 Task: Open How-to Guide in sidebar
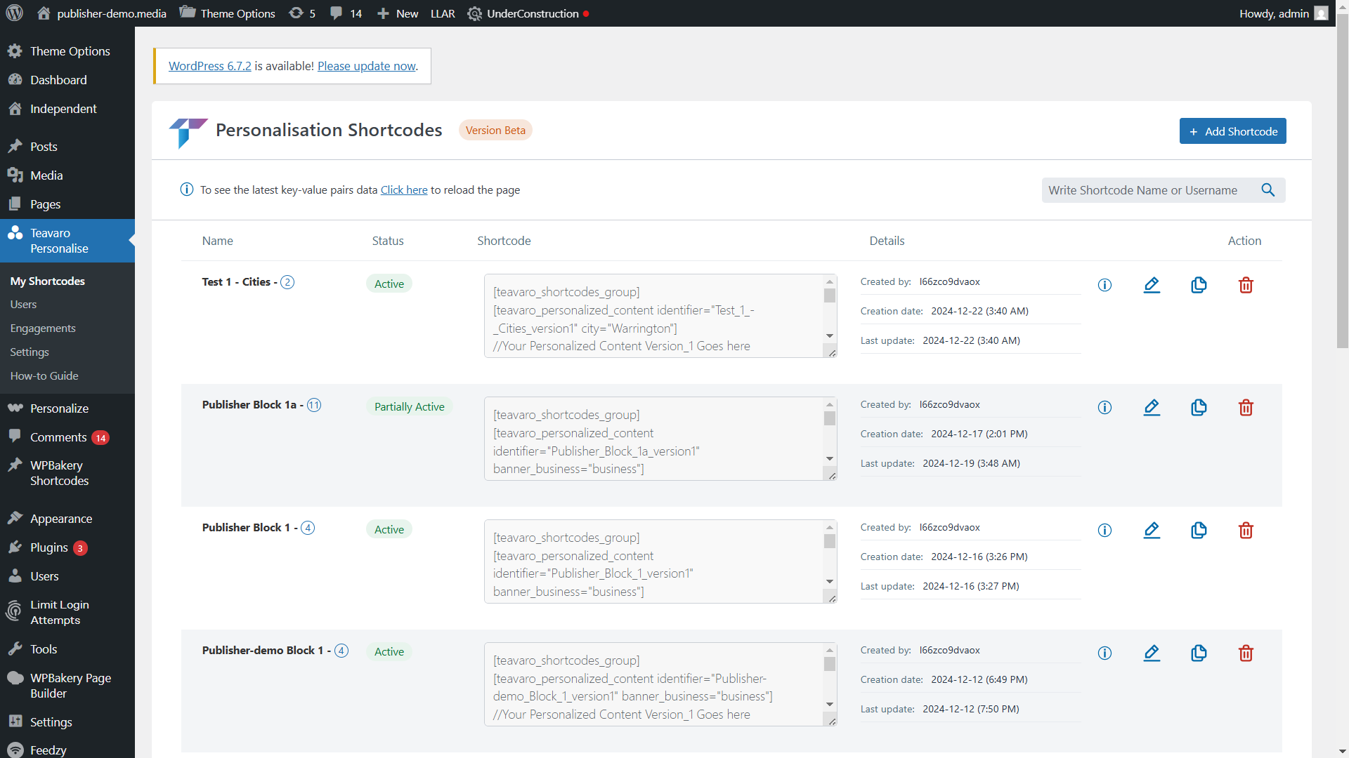tap(44, 376)
